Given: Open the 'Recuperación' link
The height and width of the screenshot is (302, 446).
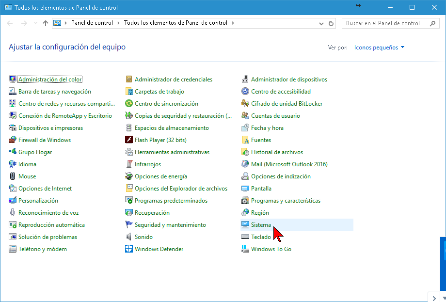Looking at the screenshot, I should pyautogui.click(x=152, y=213).
